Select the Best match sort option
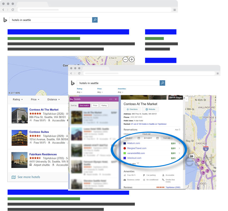The width and height of the screenshot is (228, 211). tap(84, 105)
